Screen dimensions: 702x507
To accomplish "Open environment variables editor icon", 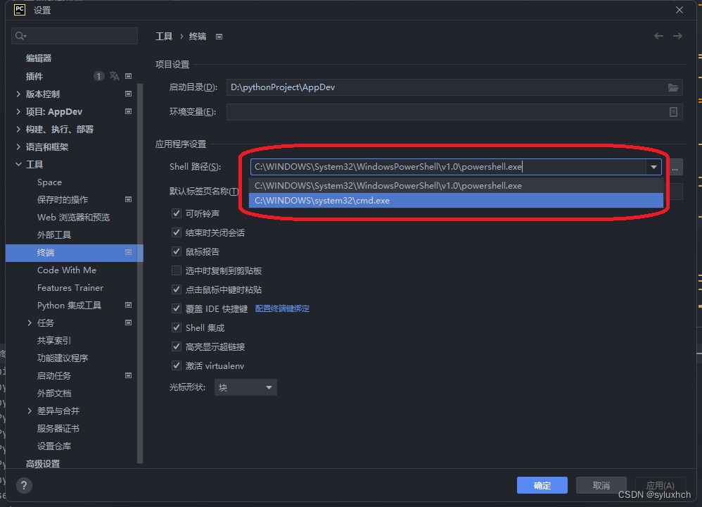I will [x=673, y=112].
